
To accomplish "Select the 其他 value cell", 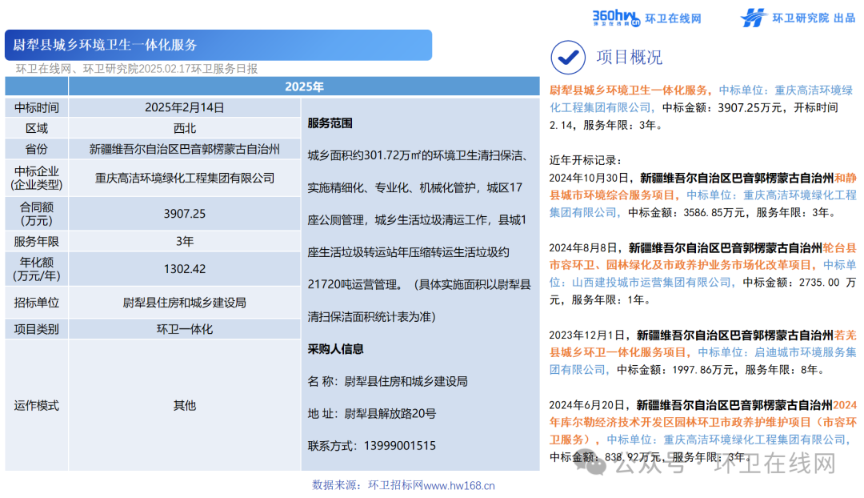I will pyautogui.click(x=185, y=405).
